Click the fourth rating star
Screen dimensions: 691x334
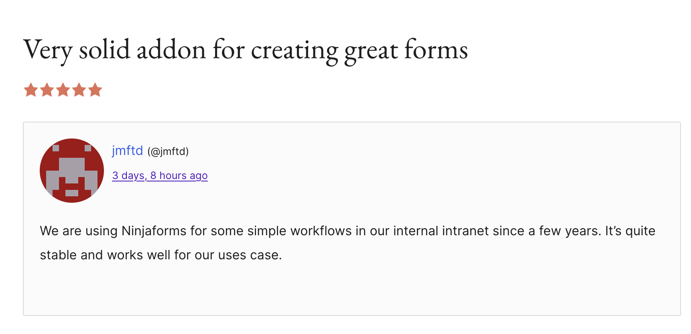pos(79,90)
